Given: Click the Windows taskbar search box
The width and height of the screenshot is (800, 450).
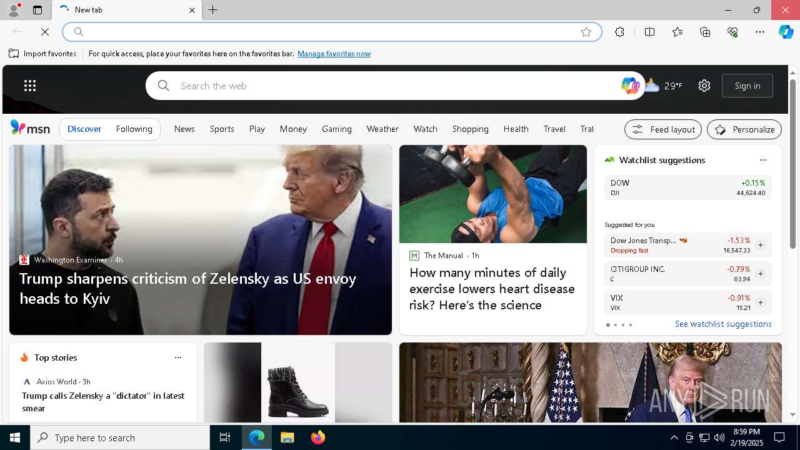Looking at the screenshot, I should [x=120, y=437].
